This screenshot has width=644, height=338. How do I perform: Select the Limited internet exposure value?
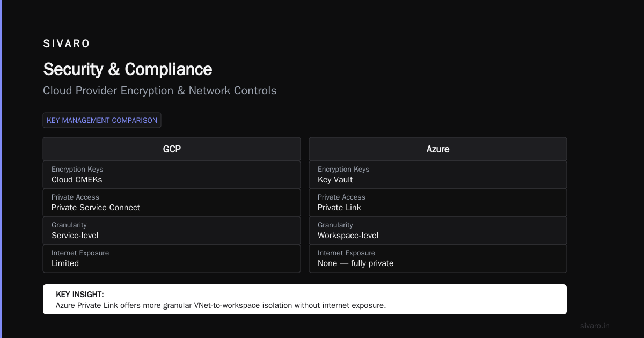click(65, 263)
